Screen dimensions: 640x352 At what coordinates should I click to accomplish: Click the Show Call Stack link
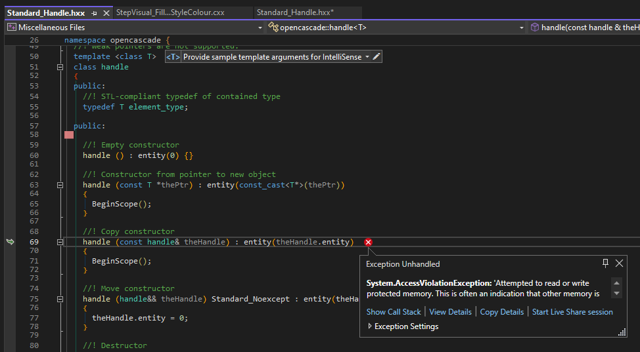(394, 312)
